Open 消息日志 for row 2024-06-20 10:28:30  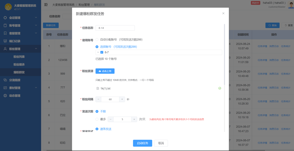274,101
